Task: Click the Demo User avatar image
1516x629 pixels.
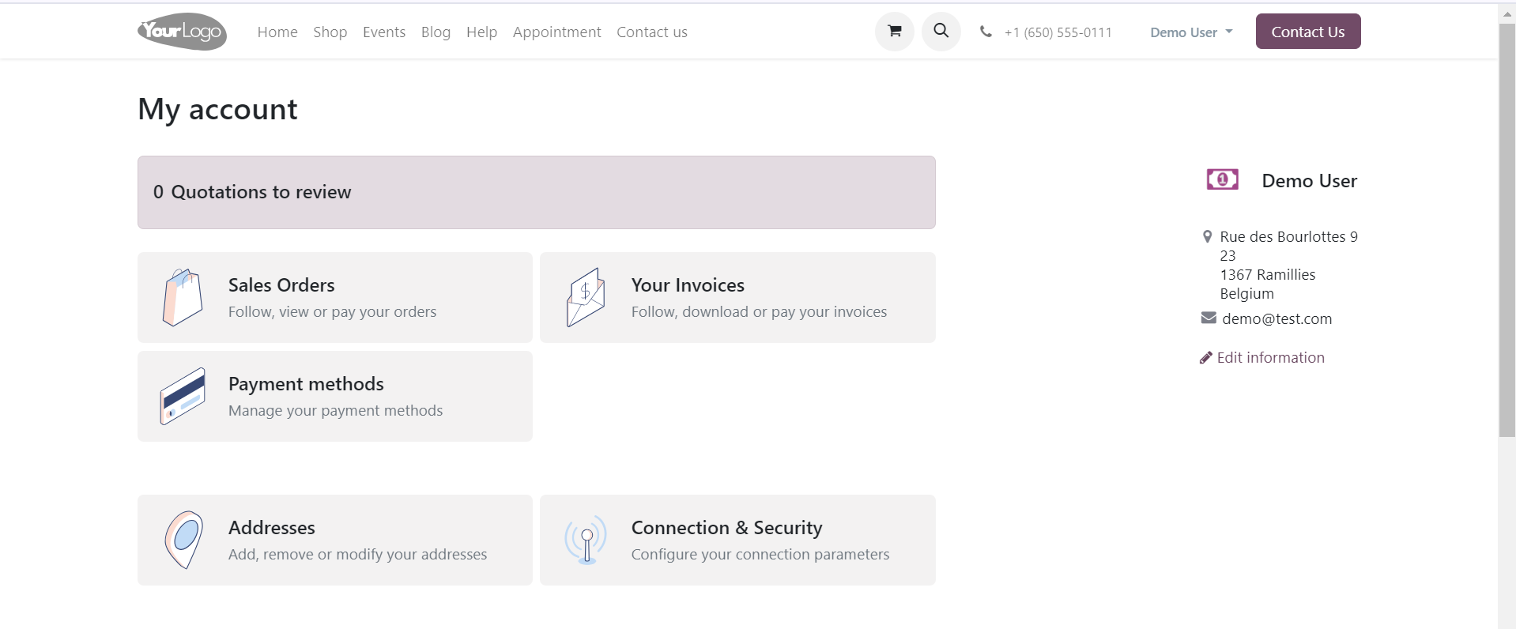Action: pos(1222,180)
